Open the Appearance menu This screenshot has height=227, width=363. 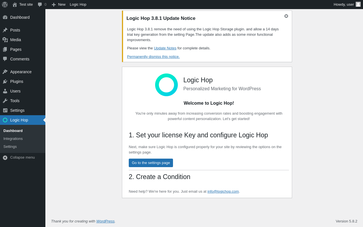point(23,72)
